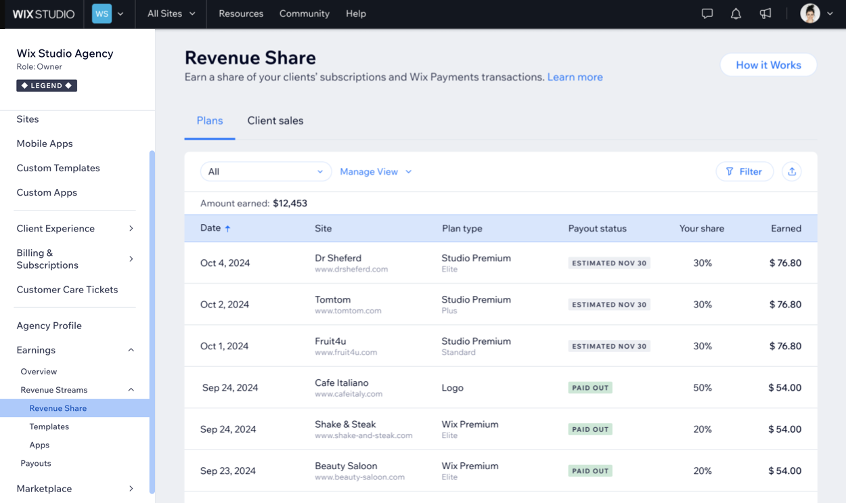Collapse the Earnings section
The image size is (846, 503).
tap(131, 350)
